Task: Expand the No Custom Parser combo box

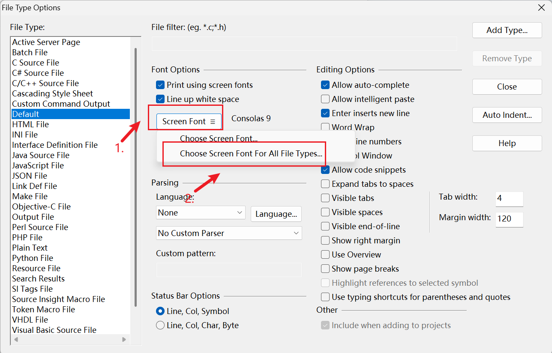Action: [x=229, y=233]
